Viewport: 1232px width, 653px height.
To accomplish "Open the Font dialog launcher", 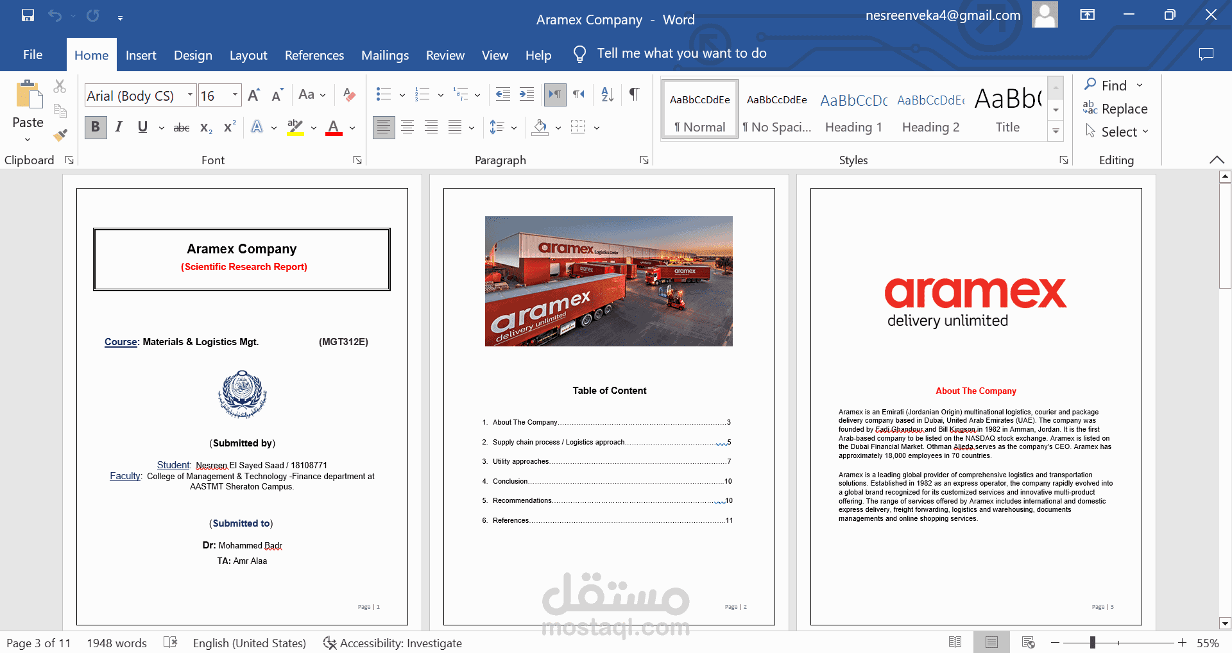I will tap(357, 160).
